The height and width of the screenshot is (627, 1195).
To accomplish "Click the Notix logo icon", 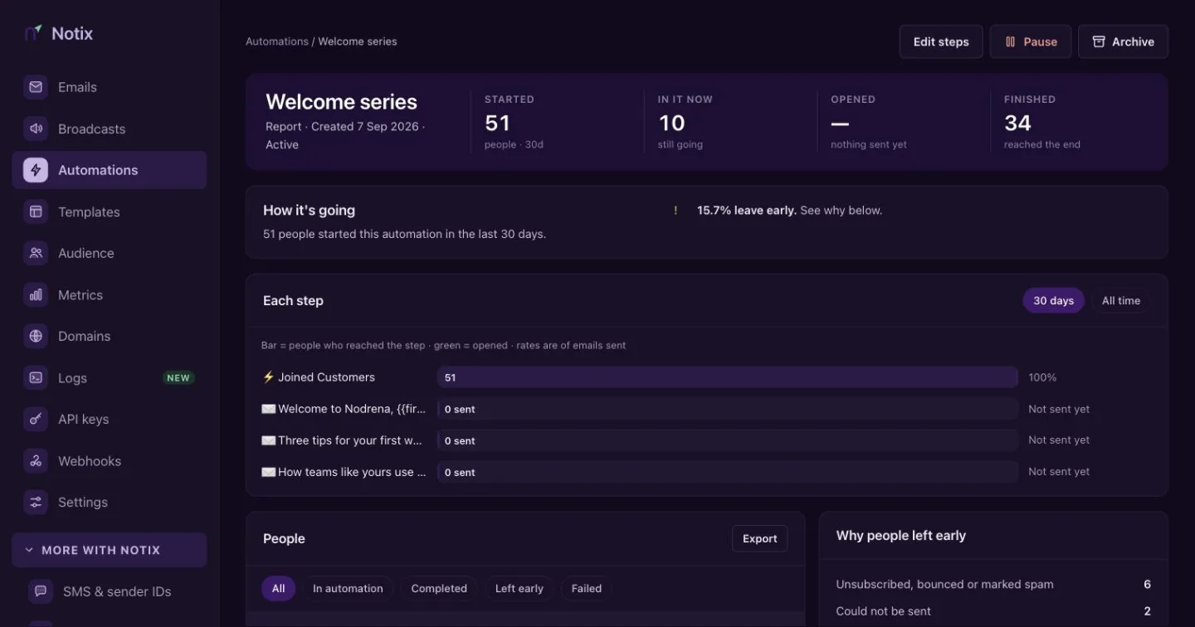I will (x=33, y=33).
